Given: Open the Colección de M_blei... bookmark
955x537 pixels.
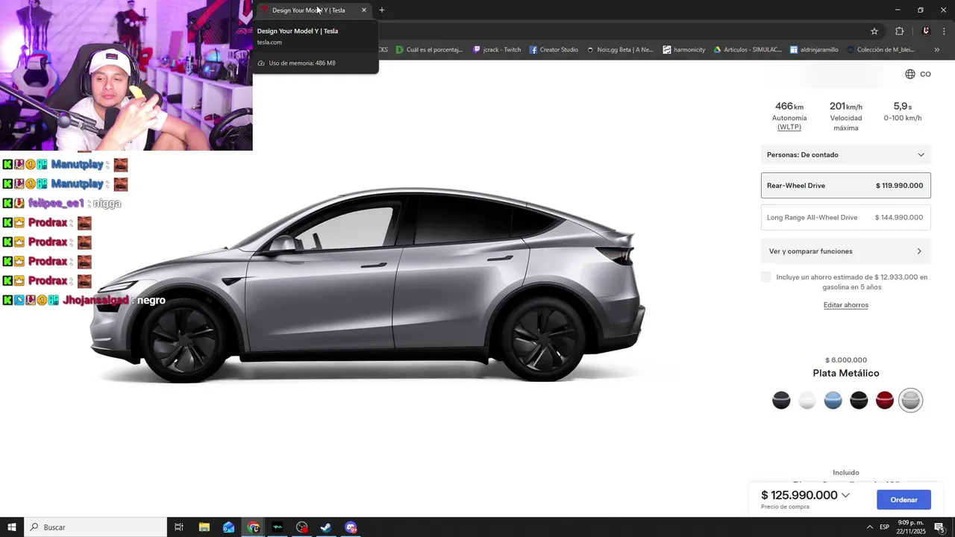Looking at the screenshot, I should coord(880,50).
